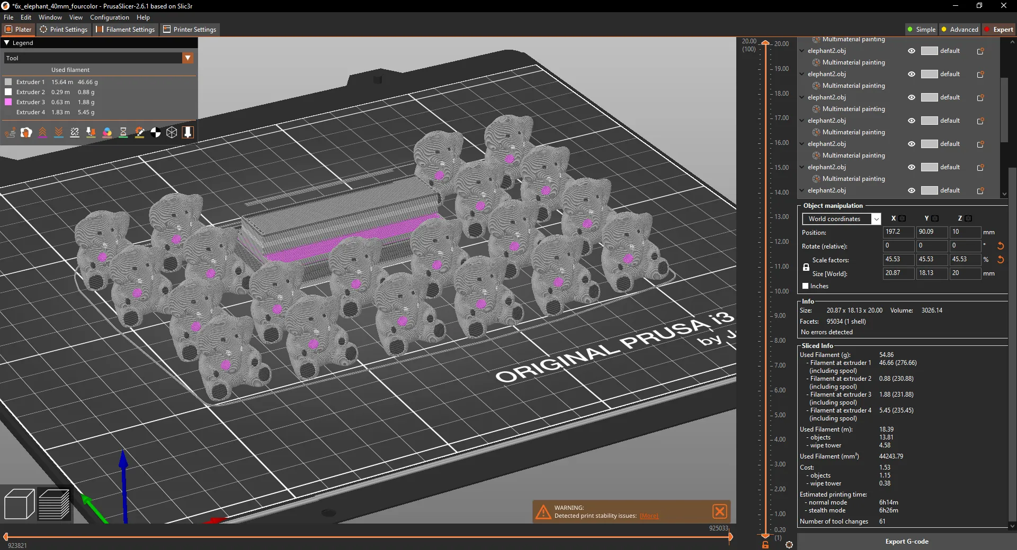Reset rotation with the orange arrow
Viewport: 1017px width, 550px height.
tap(1001, 246)
